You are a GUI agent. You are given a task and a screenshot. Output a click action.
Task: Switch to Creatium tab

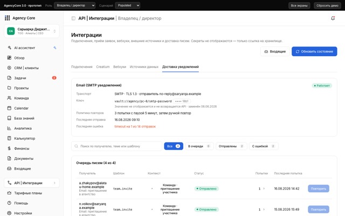103,67
